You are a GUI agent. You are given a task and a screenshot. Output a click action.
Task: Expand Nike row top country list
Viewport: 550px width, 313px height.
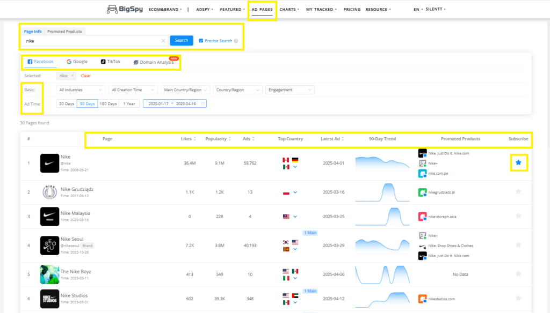pos(295,167)
